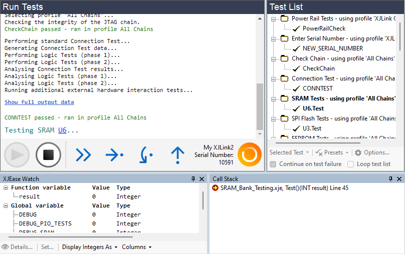Image resolution: width=405 pixels, height=254 pixels.
Task: Open the U6 link in test output
Action: click(62, 130)
